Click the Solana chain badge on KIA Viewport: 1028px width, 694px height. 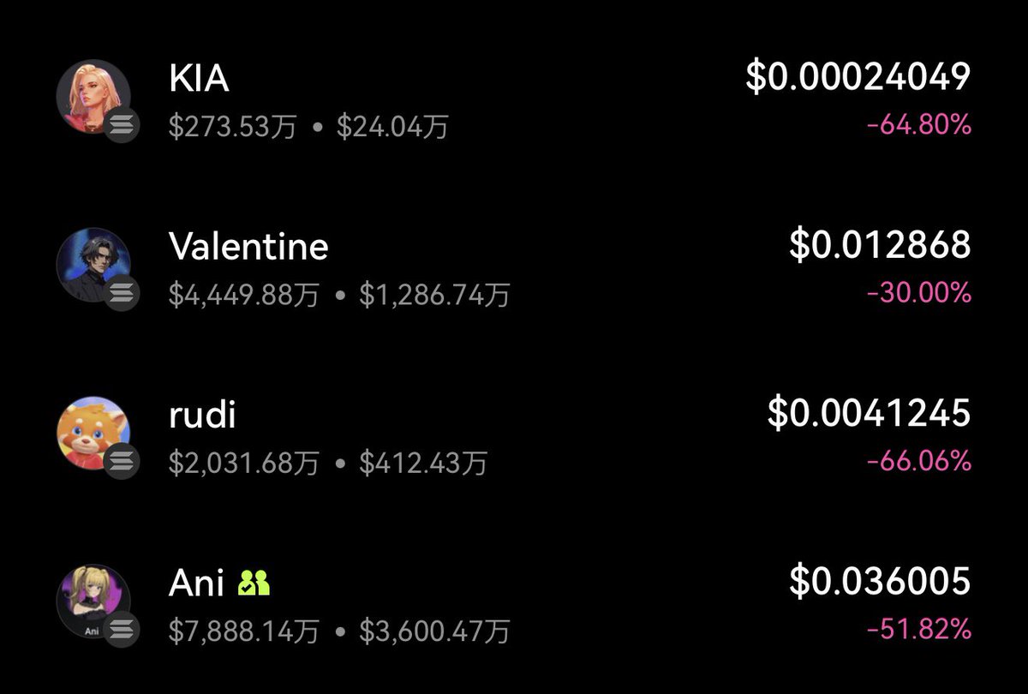[123, 125]
